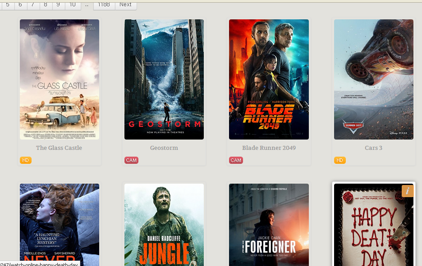
Task: Open the Jungle poster with Daniel Radcliffe
Action: [164, 225]
